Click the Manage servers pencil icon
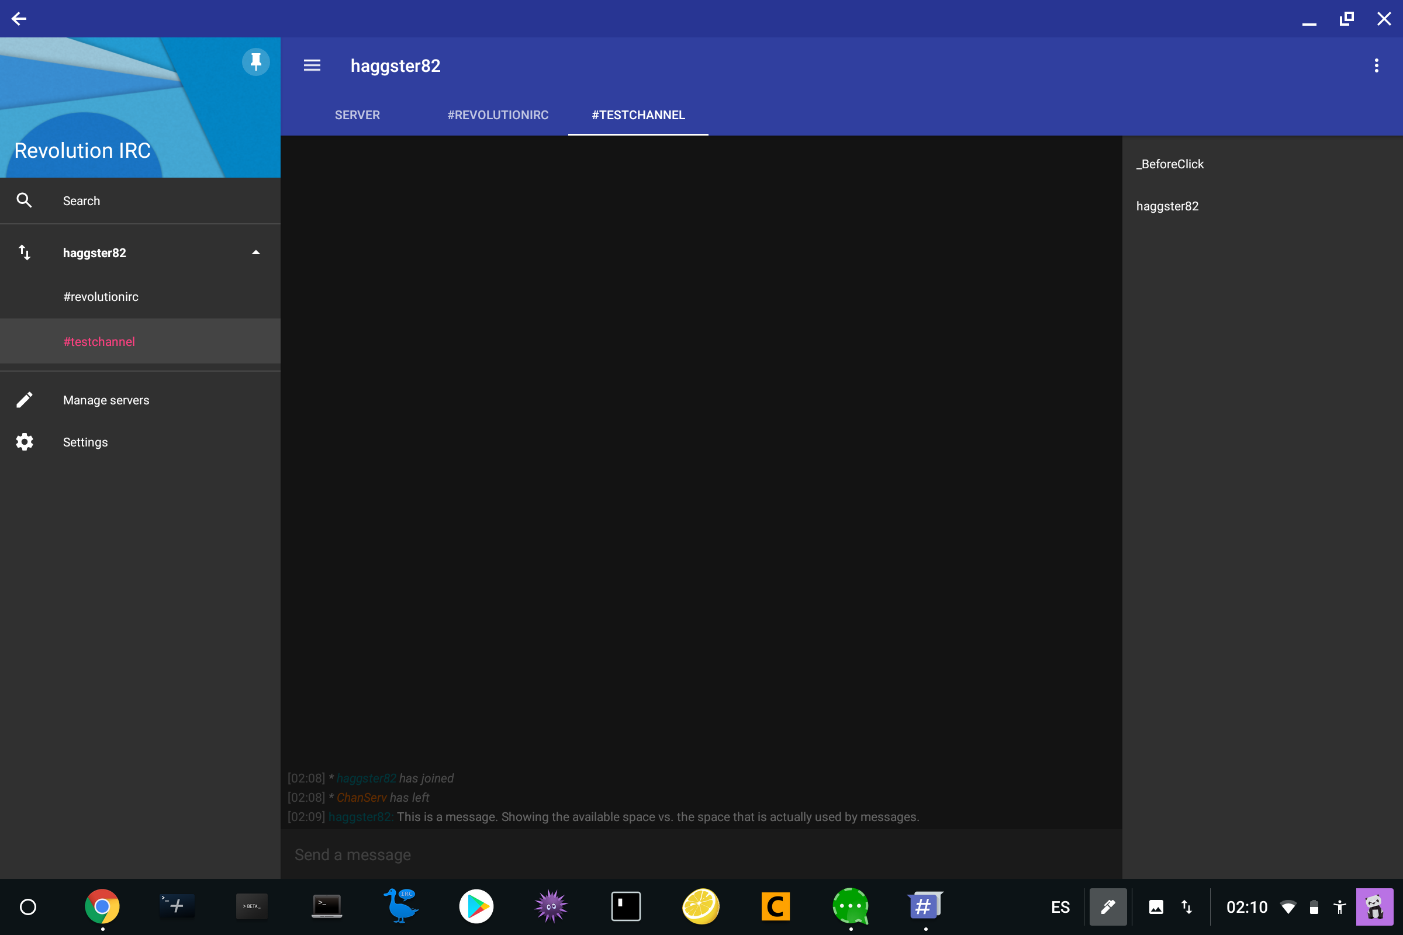The image size is (1403, 935). (x=25, y=399)
